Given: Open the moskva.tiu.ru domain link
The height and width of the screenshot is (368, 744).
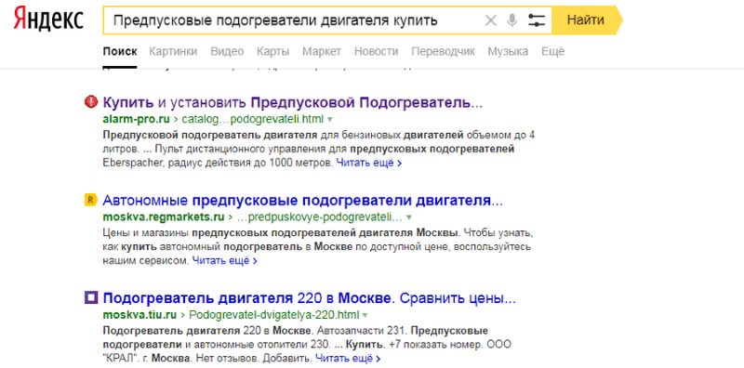Looking at the screenshot, I should [140, 315].
